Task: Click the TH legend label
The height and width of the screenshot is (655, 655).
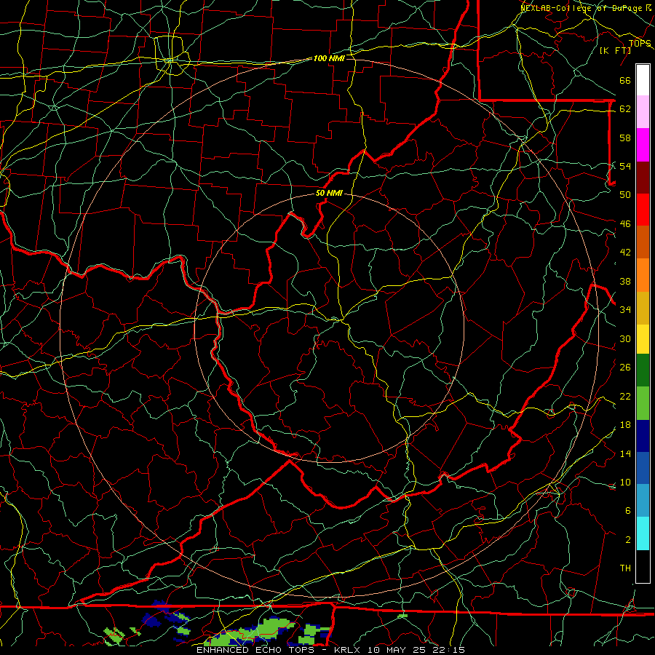Action: (625, 568)
